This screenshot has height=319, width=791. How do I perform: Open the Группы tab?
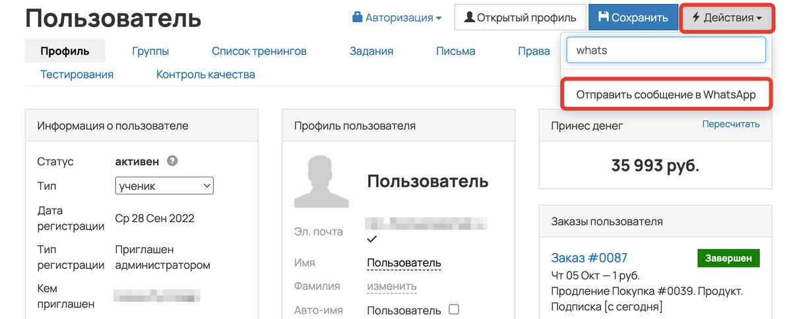click(150, 51)
